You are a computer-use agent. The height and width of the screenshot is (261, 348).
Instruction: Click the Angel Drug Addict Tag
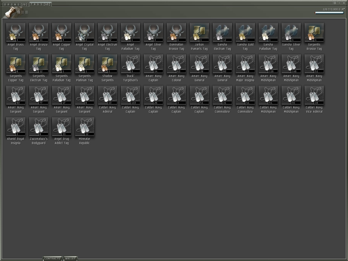(62, 127)
